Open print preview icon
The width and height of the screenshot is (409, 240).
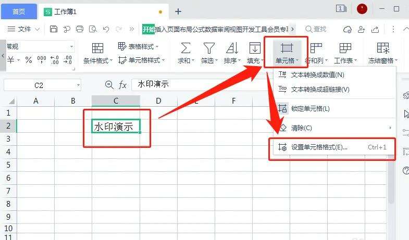(93, 29)
